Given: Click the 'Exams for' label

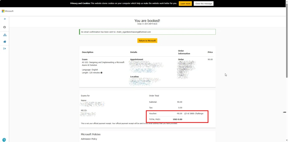Looking at the screenshot, I should (85, 96).
